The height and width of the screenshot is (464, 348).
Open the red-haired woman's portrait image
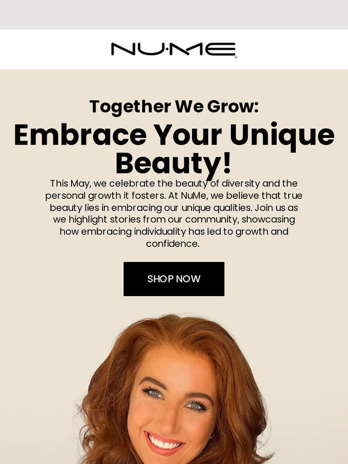coord(174,389)
